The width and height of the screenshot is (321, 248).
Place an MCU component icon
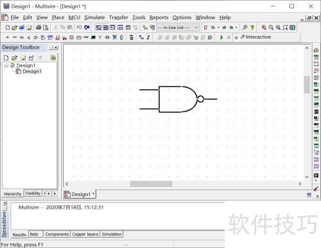[132, 37]
